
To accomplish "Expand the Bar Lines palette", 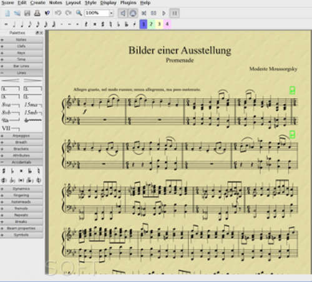I will (x=21, y=66).
